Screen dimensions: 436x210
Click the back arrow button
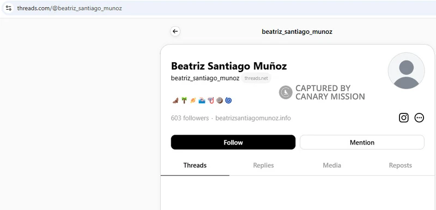(175, 32)
